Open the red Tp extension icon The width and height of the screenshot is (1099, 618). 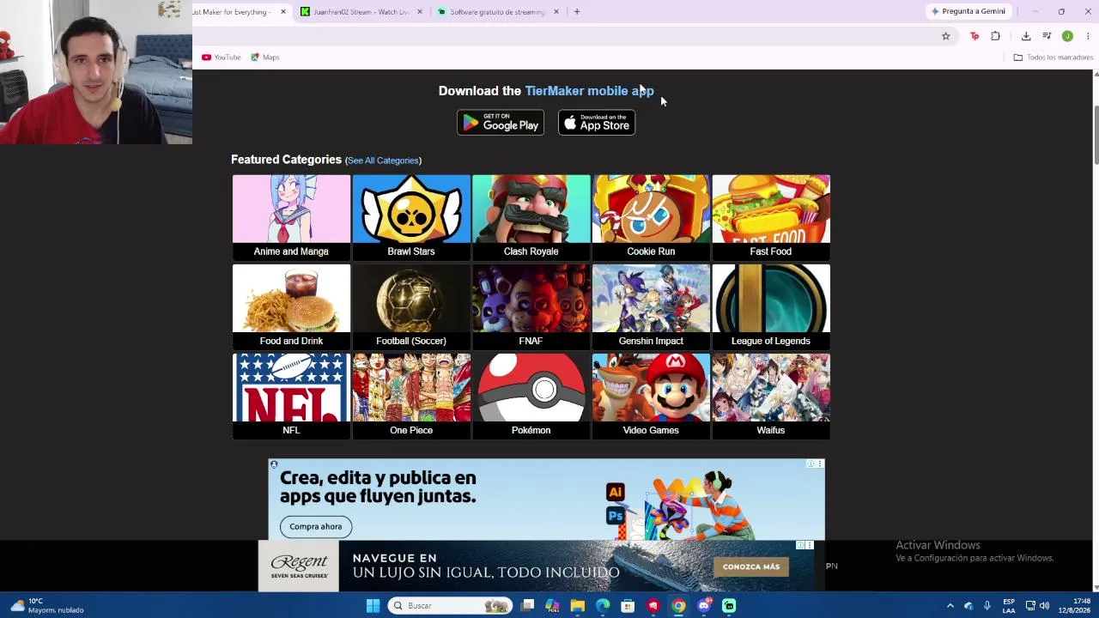[x=975, y=36]
